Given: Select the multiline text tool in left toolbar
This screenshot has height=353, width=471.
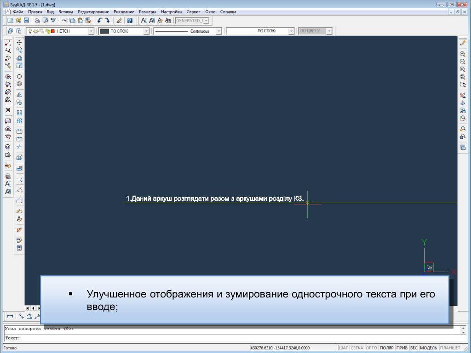Looking at the screenshot, I should click(x=8, y=192).
